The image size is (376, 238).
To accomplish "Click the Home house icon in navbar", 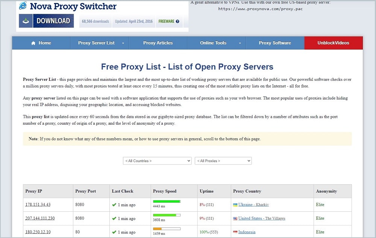I will pyautogui.click(x=33, y=43).
